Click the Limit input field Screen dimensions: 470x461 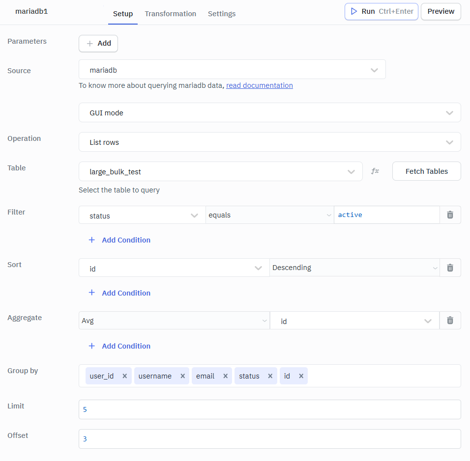point(269,409)
